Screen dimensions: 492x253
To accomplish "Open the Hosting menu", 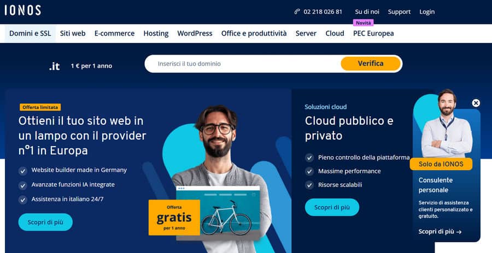I will [x=156, y=33].
